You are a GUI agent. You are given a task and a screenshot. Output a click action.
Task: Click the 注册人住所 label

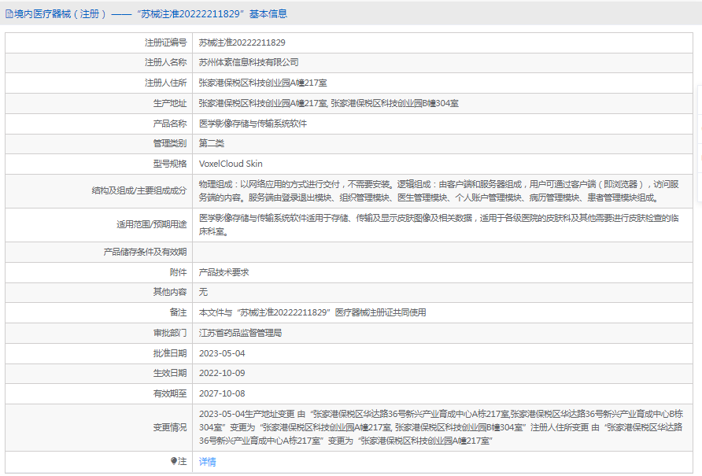point(165,83)
